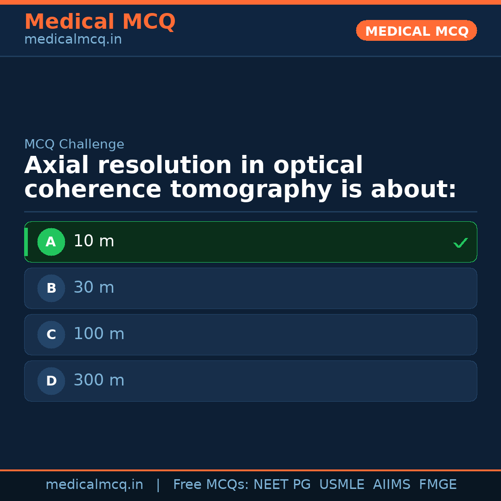
Task: Choose the "30 m" answer option
Action: [250, 288]
